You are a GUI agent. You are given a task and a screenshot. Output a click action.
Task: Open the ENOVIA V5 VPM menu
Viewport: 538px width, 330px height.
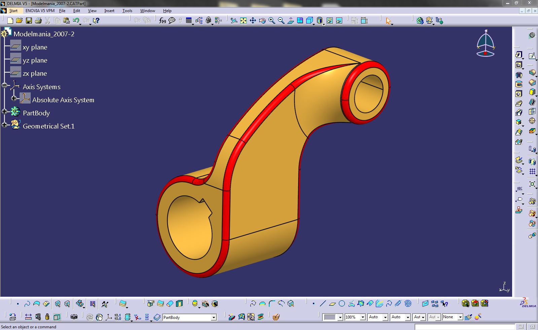pyautogui.click(x=40, y=11)
